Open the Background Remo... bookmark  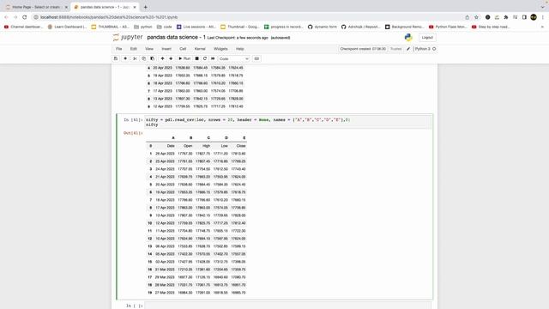tap(404, 27)
